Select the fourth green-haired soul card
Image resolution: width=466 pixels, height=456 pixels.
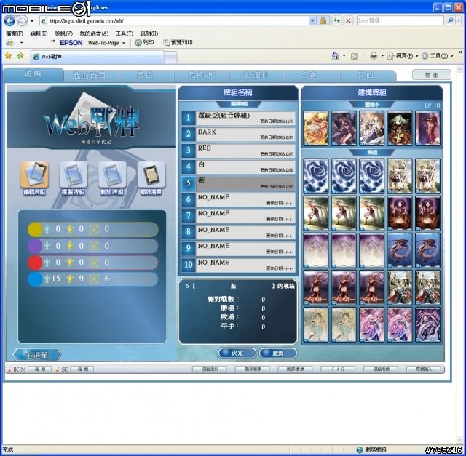(x=400, y=129)
